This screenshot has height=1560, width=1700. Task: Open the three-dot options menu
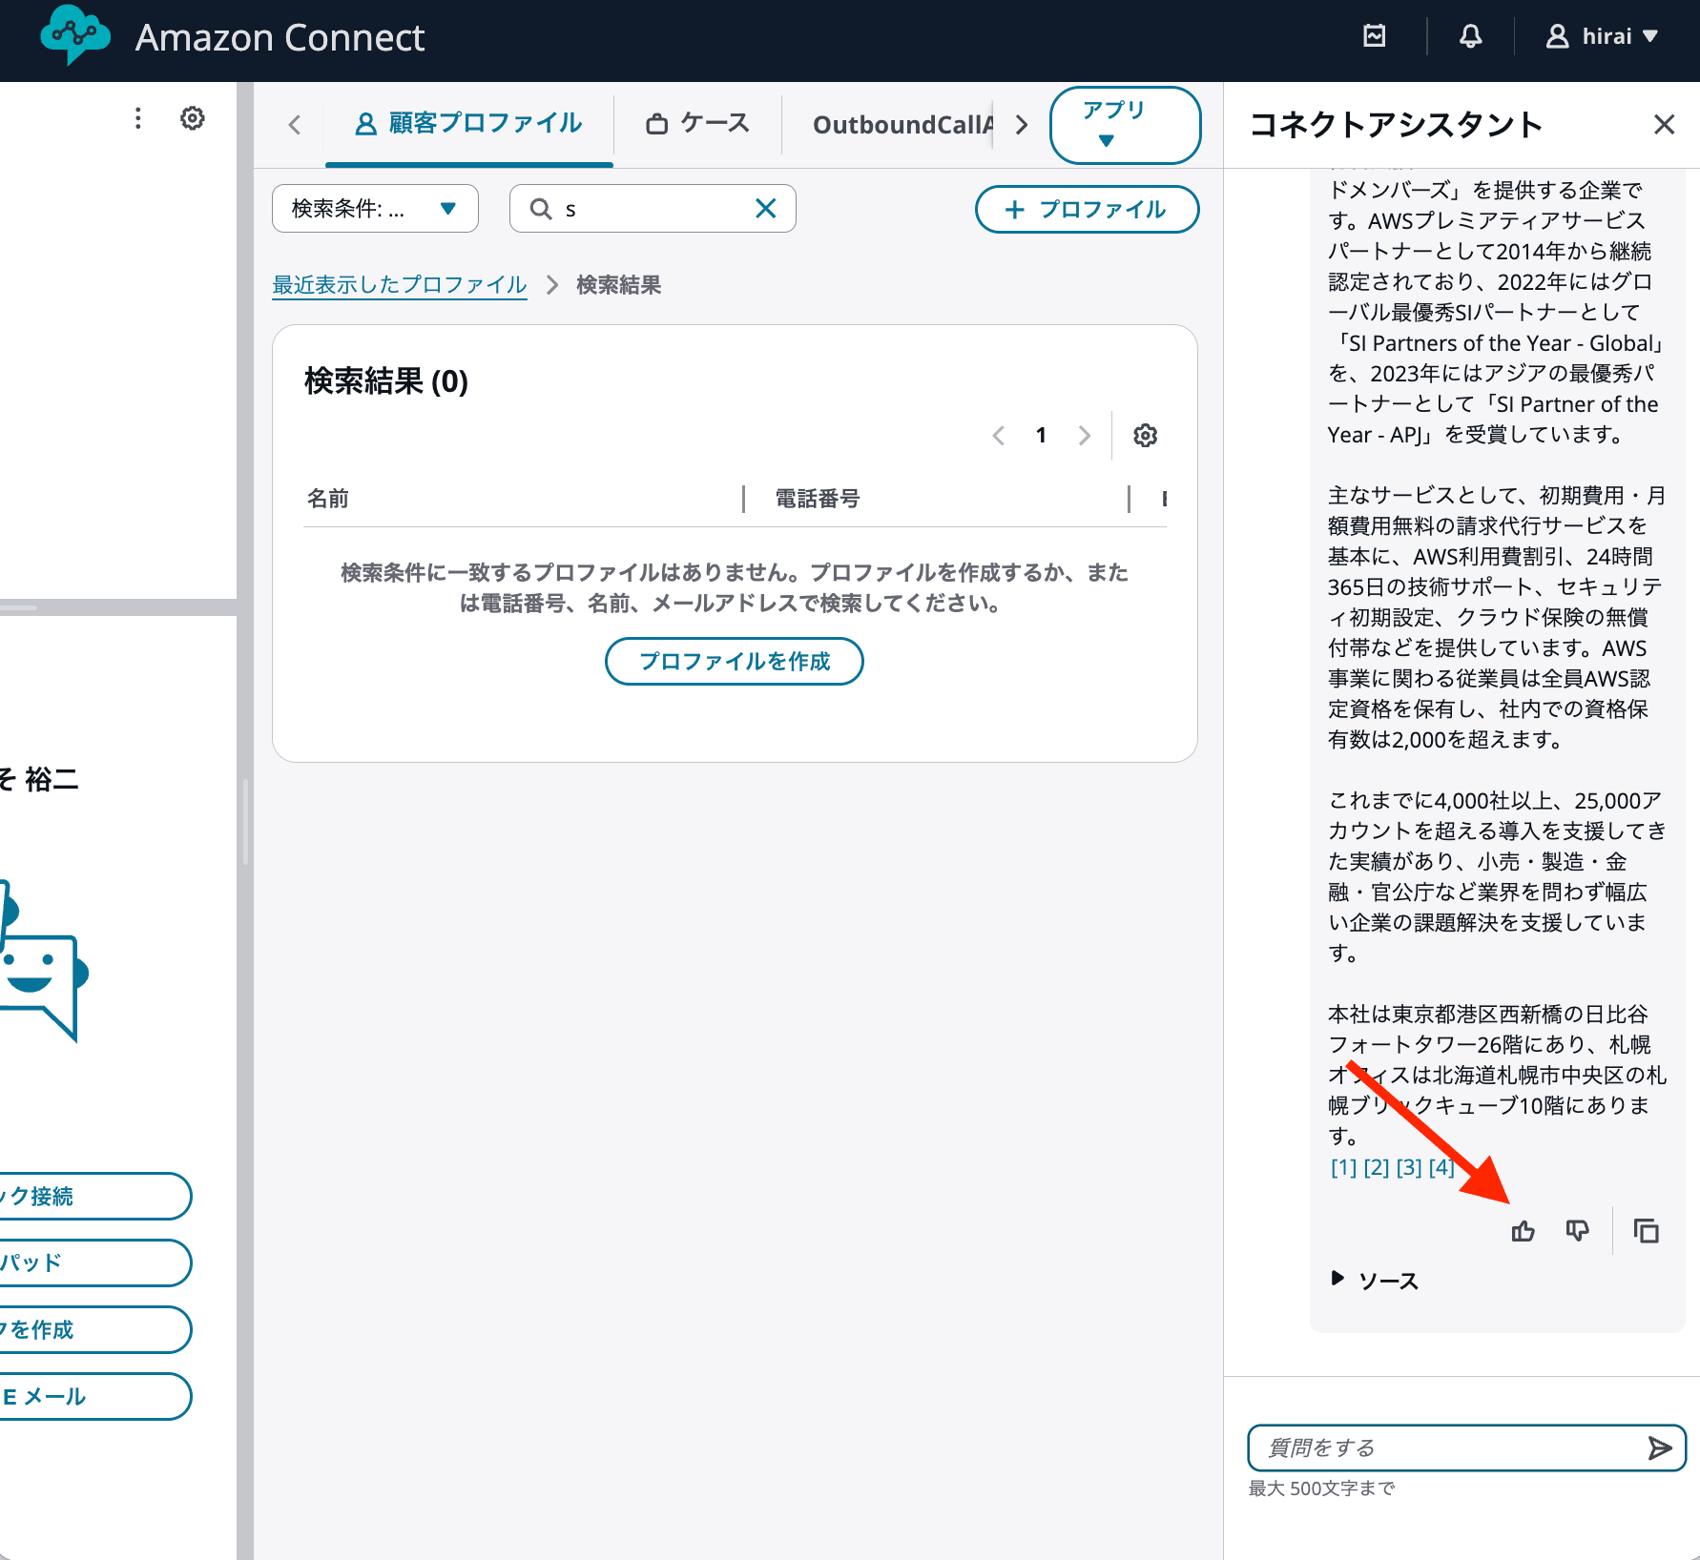coord(138,117)
